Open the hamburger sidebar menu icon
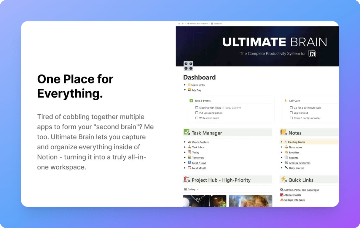 coord(179,24)
